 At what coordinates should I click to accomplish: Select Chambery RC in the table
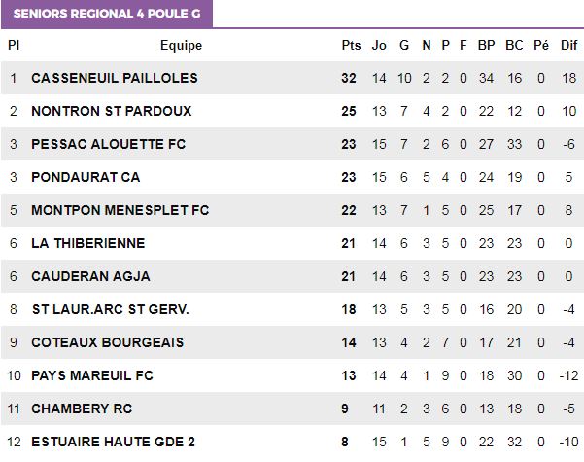[x=82, y=409]
